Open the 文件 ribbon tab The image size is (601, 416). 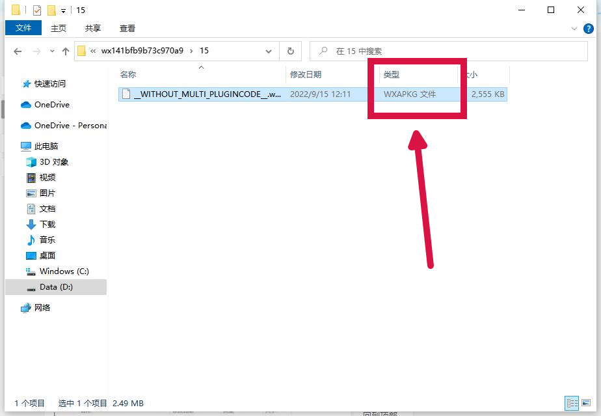tap(23, 28)
